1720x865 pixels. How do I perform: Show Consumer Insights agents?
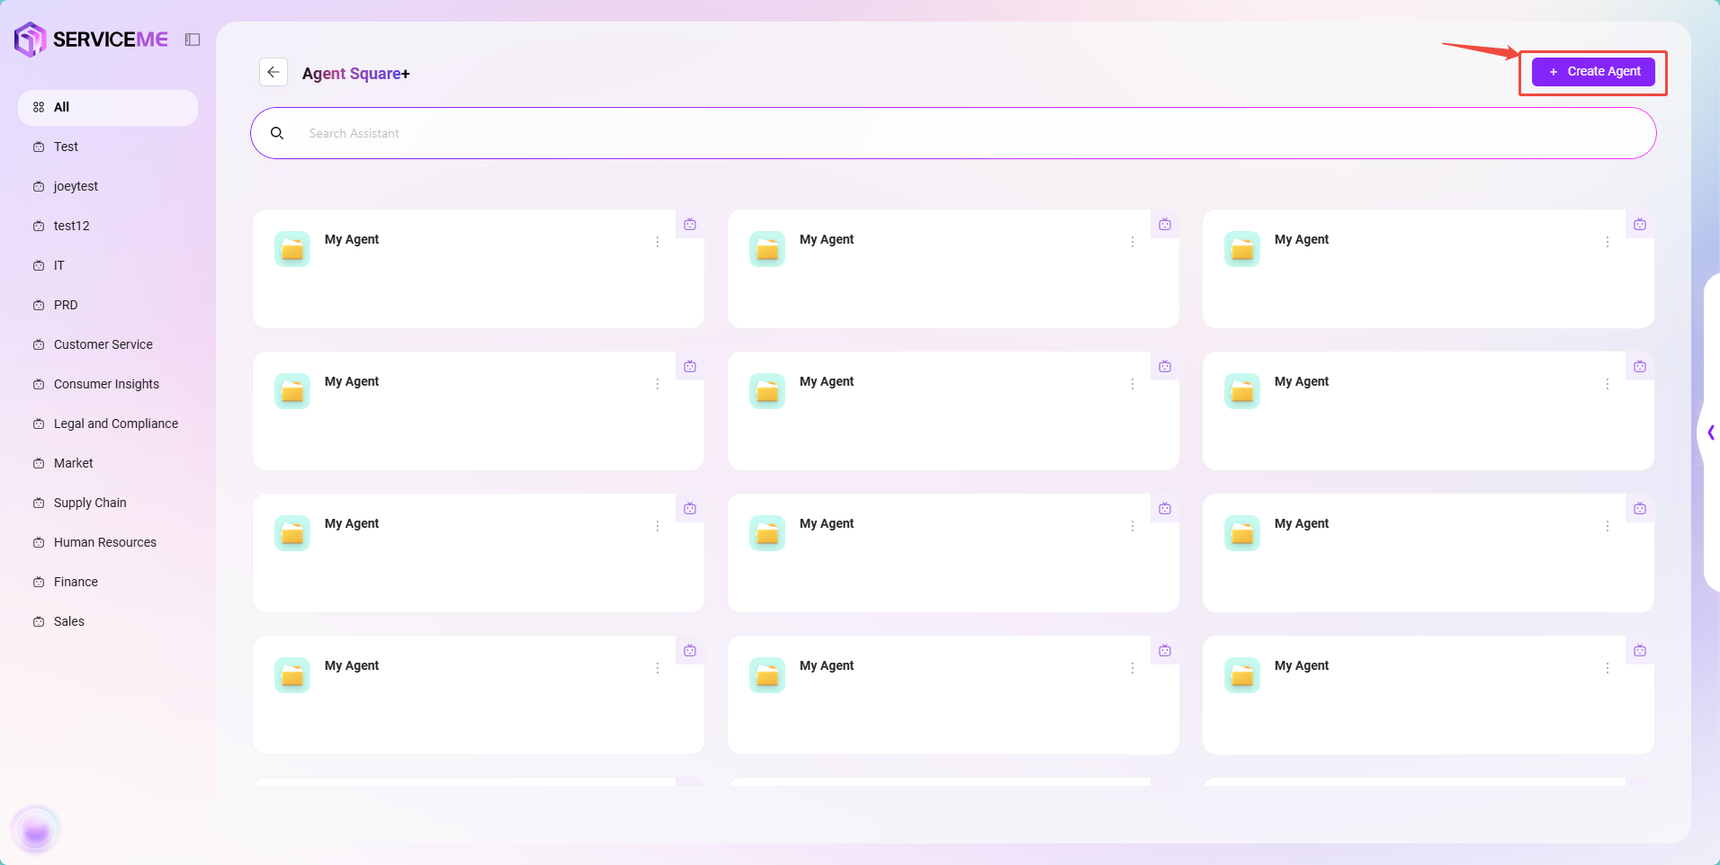(108, 384)
